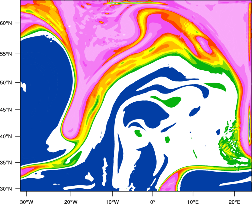Click the 35°N latitude label
Screen dimensions: 252x204
pos(6,163)
